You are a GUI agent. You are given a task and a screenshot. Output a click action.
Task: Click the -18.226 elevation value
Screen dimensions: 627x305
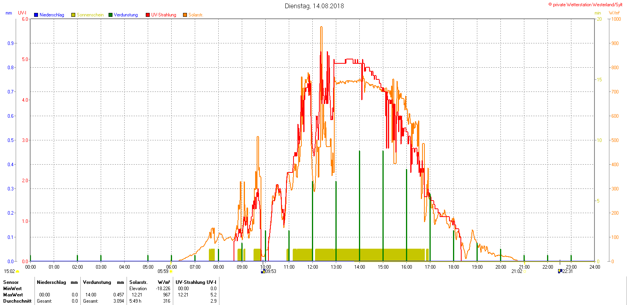(163, 289)
